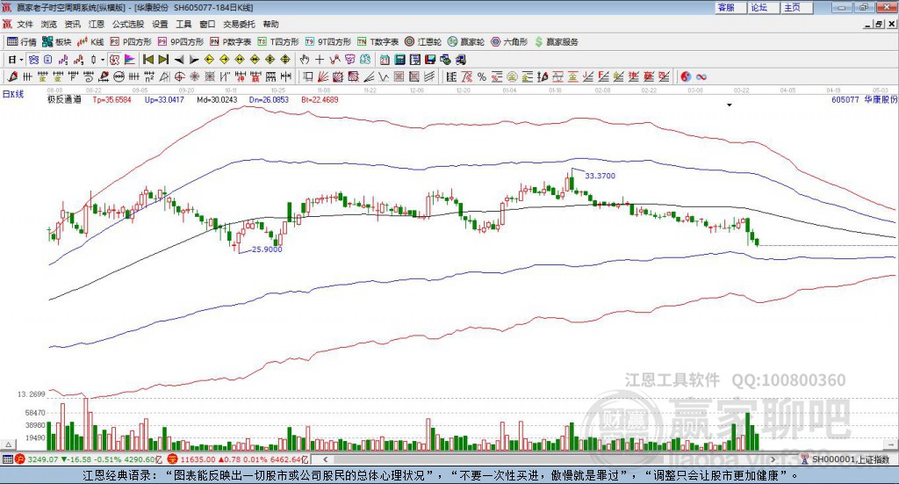Open the 9T四方形 tool
The image size is (899, 484).
tap(328, 42)
